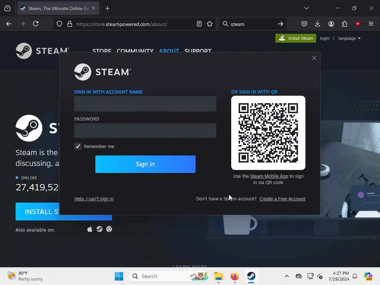Click the Apple macOS platform icon
The width and height of the screenshot is (380, 285).
[x=90, y=229]
